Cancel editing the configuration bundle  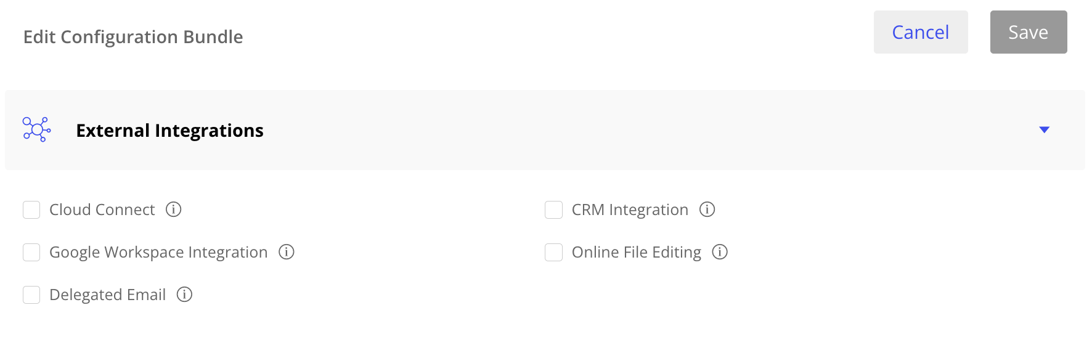(920, 32)
